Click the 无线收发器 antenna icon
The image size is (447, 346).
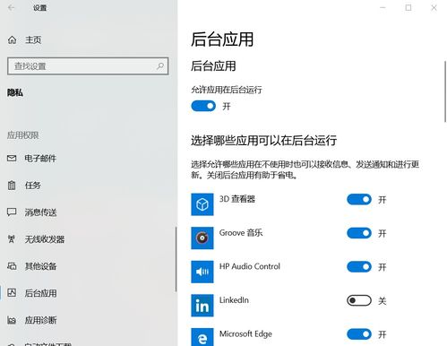(12, 239)
